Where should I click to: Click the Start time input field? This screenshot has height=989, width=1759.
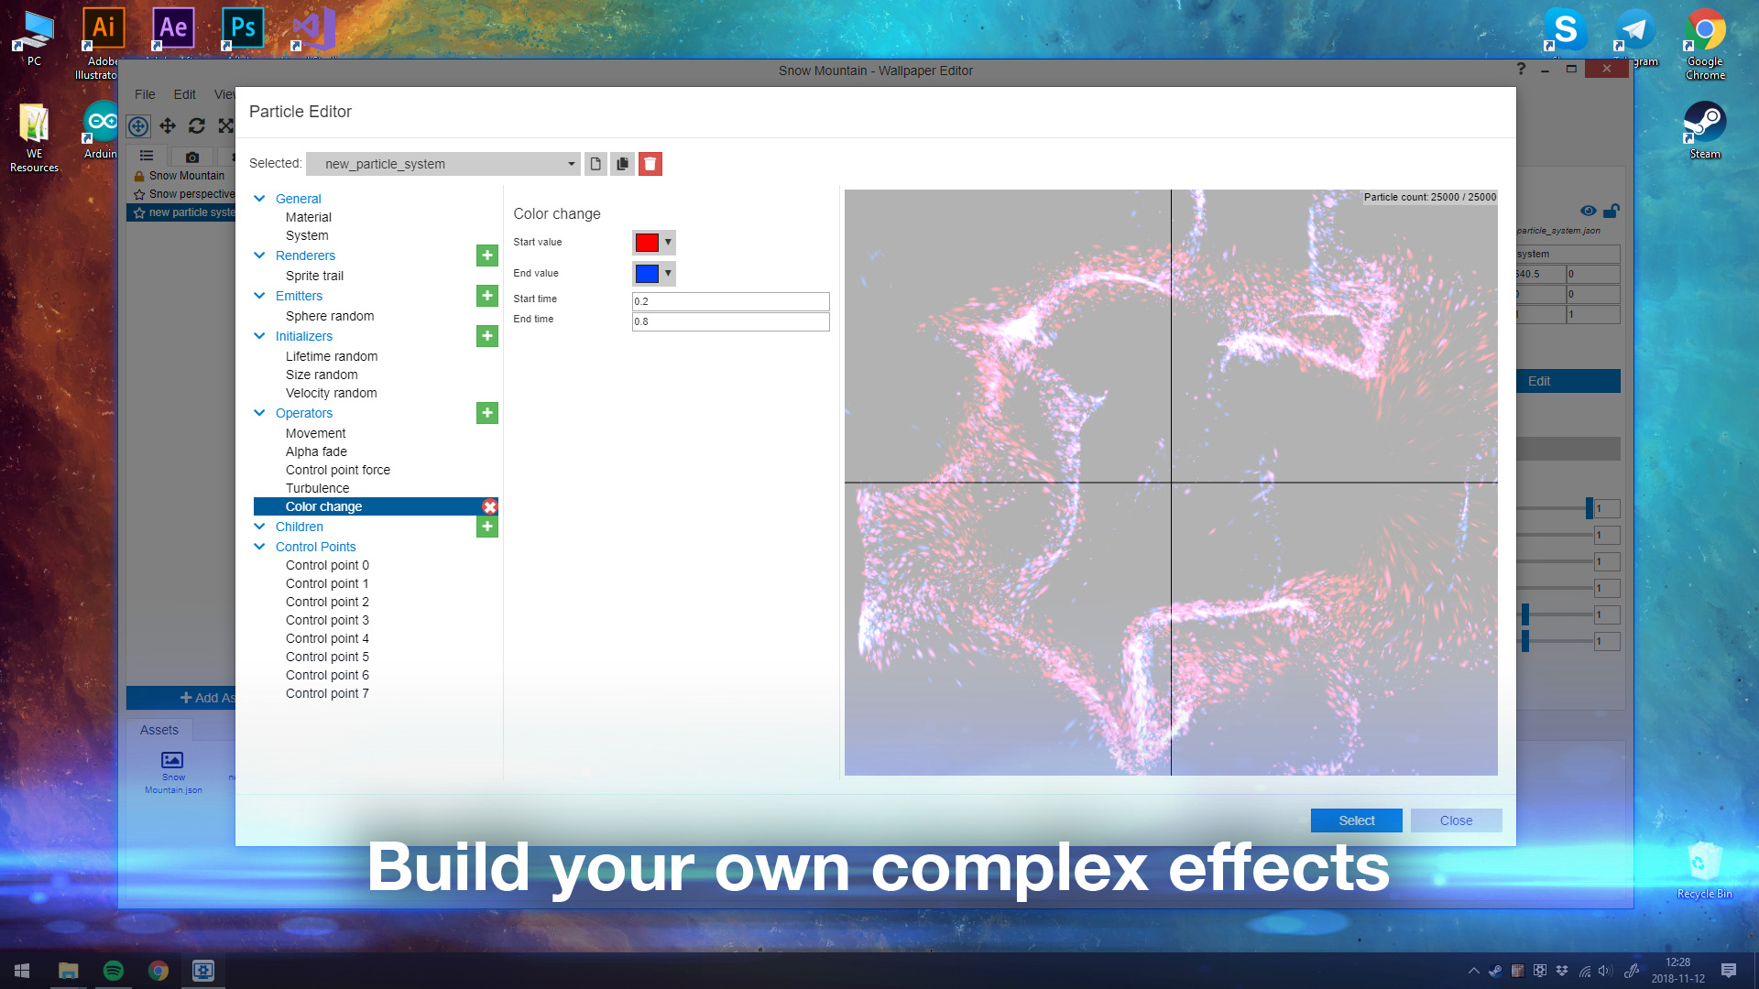pyautogui.click(x=729, y=299)
